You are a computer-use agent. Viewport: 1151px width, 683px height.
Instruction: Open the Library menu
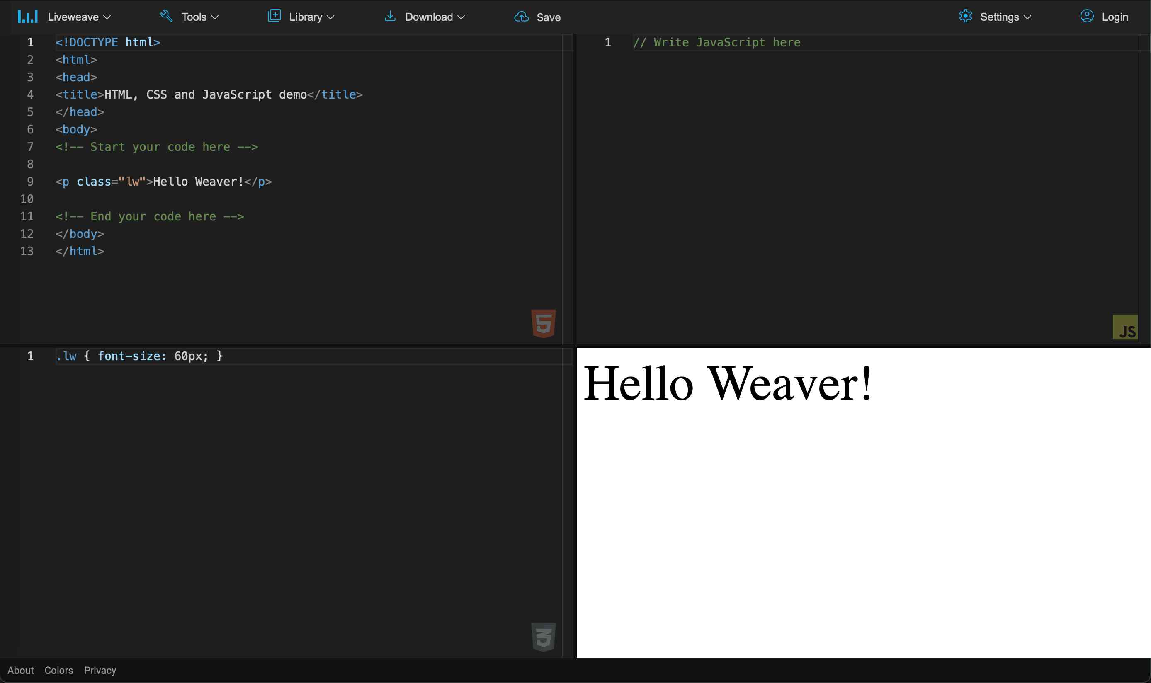click(x=305, y=17)
